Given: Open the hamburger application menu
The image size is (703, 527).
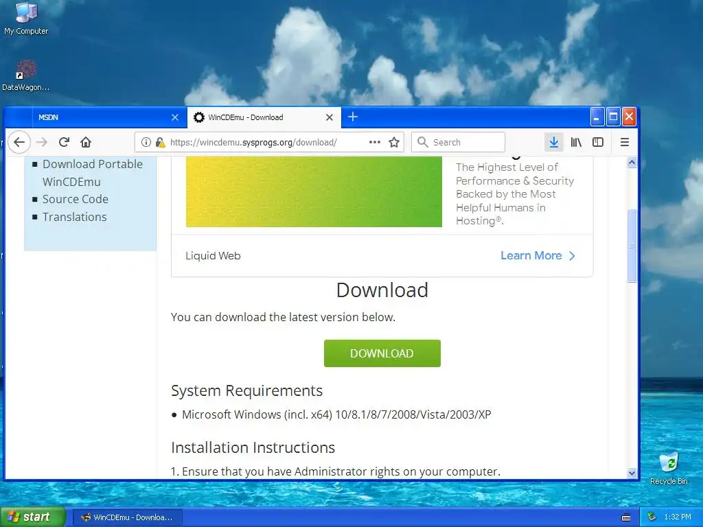Looking at the screenshot, I should [x=625, y=142].
